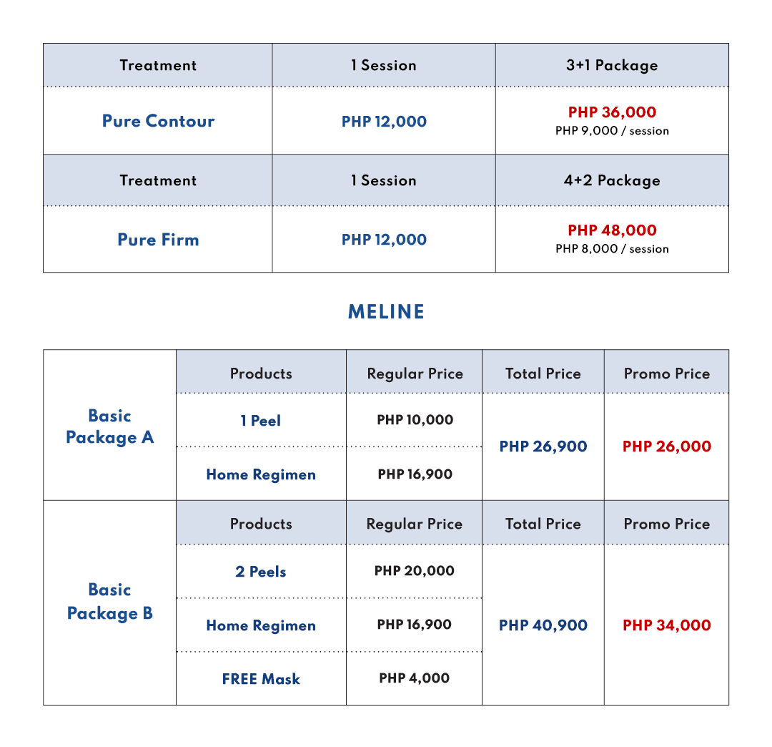
Task: Select the 1 Peel product row
Action: [x=261, y=421]
